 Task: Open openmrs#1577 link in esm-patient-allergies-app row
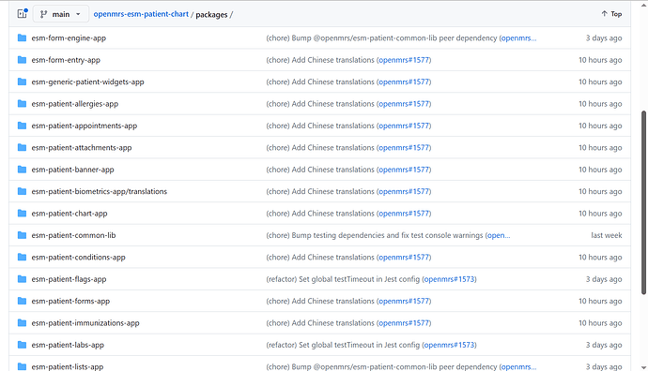pos(404,103)
